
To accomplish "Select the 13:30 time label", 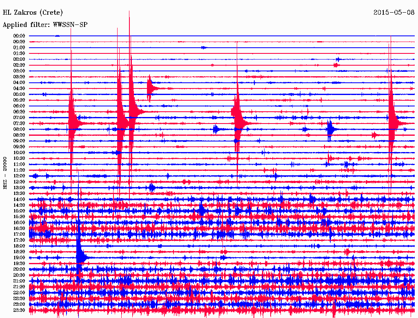I will click(19, 194).
